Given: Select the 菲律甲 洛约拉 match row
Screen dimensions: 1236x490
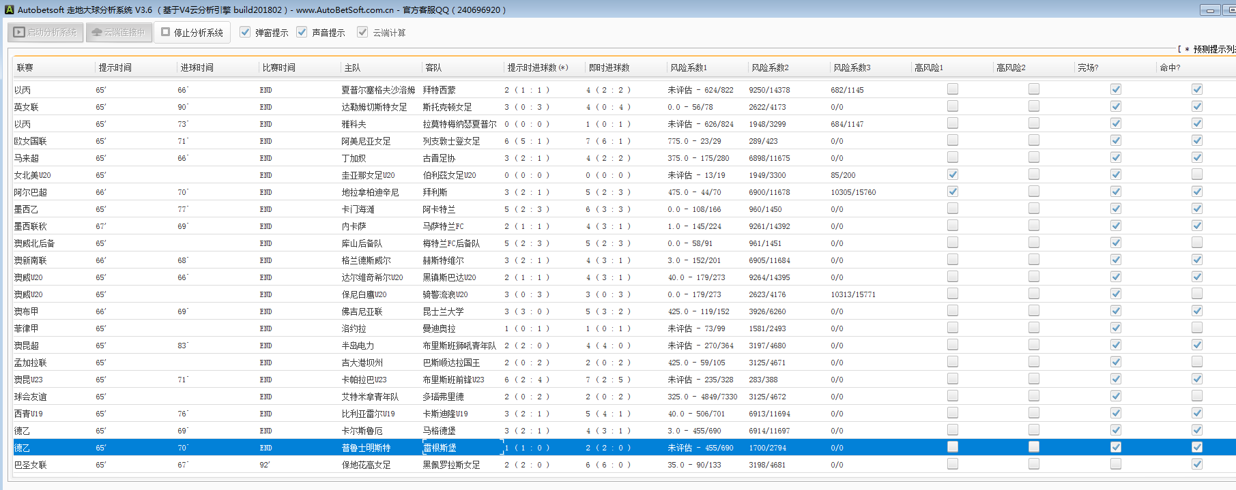Looking at the screenshot, I should tap(354, 328).
